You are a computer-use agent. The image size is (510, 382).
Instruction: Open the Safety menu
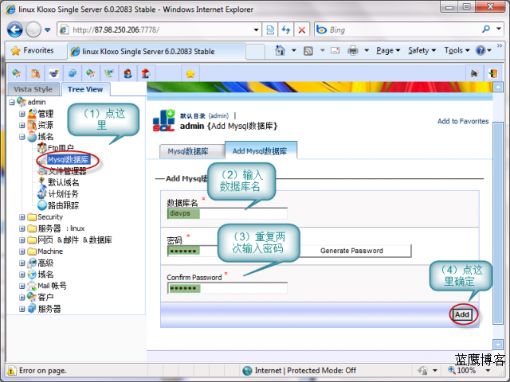(x=422, y=50)
